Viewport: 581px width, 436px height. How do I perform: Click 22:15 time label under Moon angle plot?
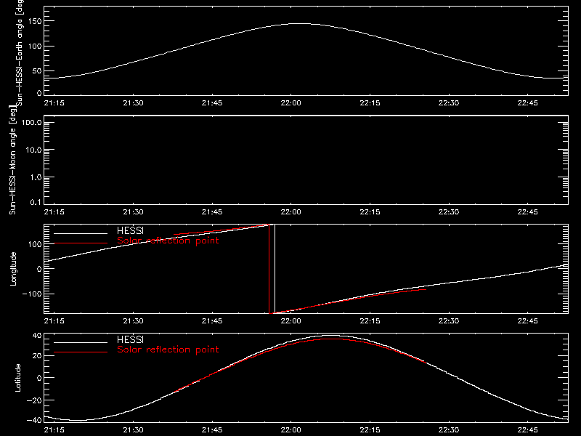coord(370,212)
